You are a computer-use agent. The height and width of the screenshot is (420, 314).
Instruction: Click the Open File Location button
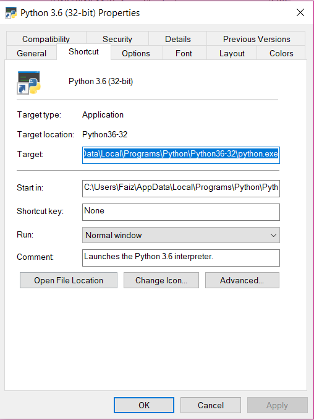(69, 280)
